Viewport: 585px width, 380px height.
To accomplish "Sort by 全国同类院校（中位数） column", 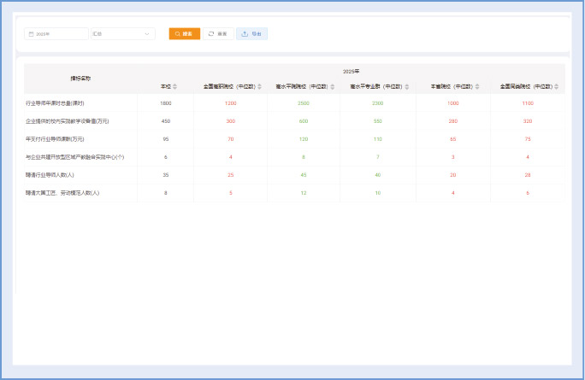I will pos(557,86).
